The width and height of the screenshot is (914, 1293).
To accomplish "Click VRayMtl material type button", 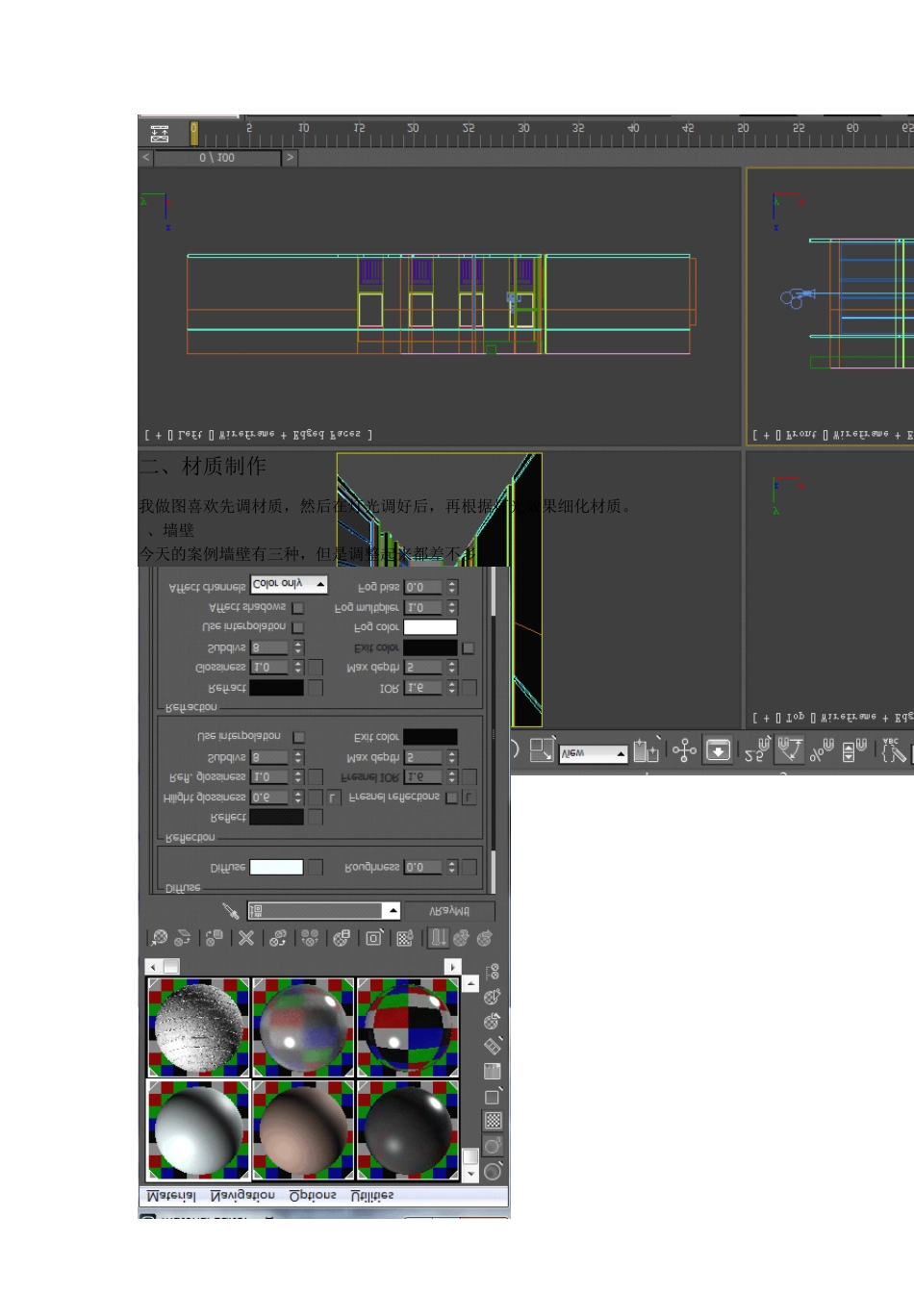I will [x=449, y=910].
